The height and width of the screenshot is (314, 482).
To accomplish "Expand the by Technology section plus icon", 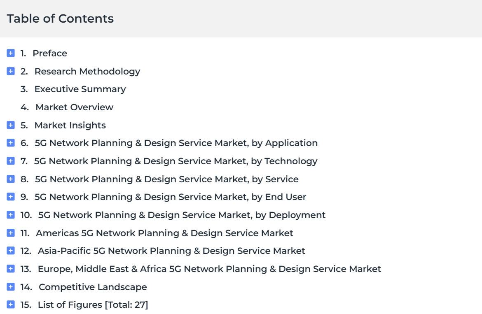I will coord(11,161).
